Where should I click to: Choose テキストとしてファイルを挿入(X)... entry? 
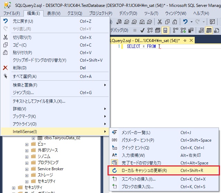coord(55,101)
